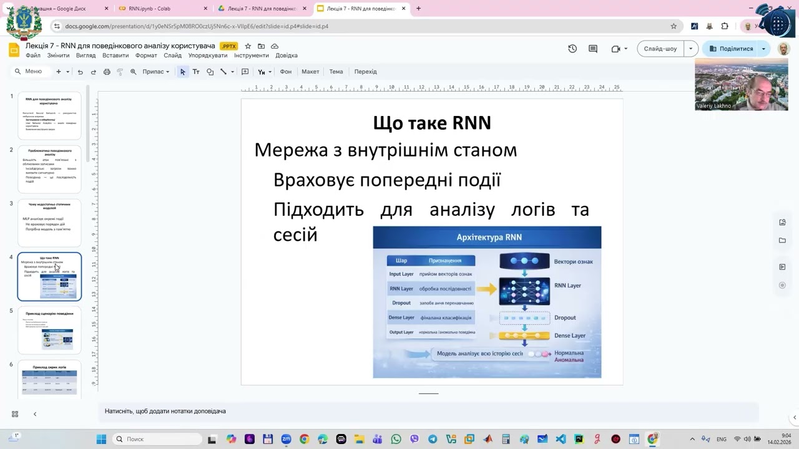
Task: Star the presentation with the star icon
Action: pyautogui.click(x=248, y=46)
